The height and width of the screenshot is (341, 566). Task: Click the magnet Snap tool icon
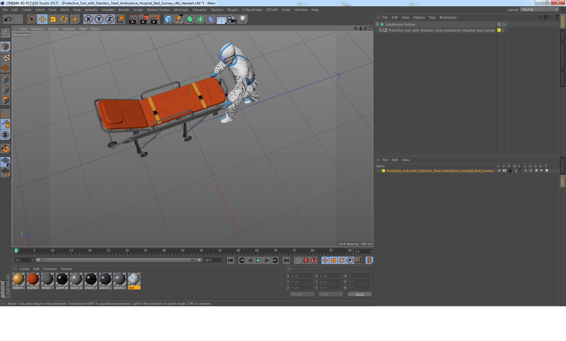pyautogui.click(x=5, y=149)
